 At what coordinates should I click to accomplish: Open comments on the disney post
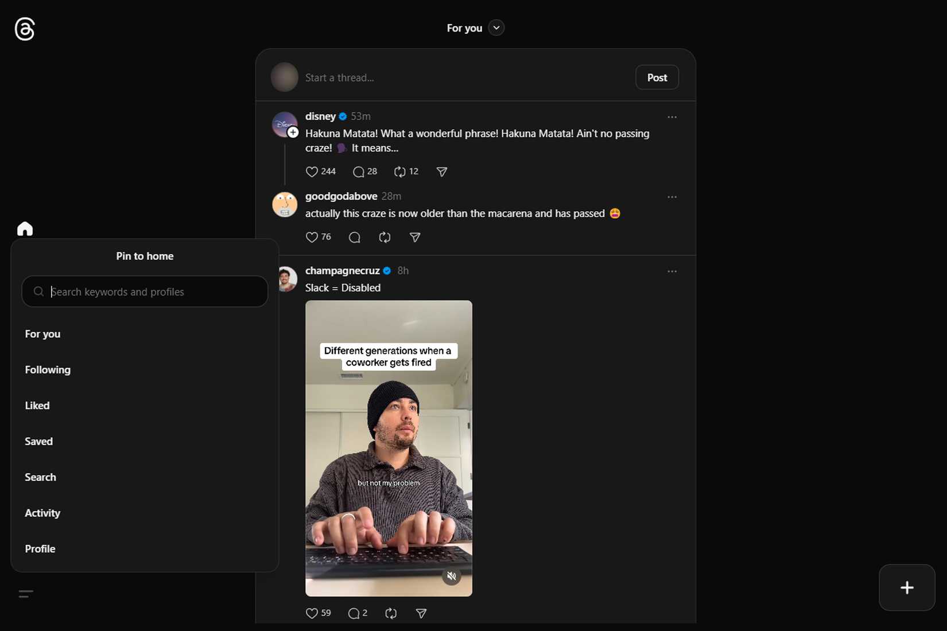(x=359, y=172)
